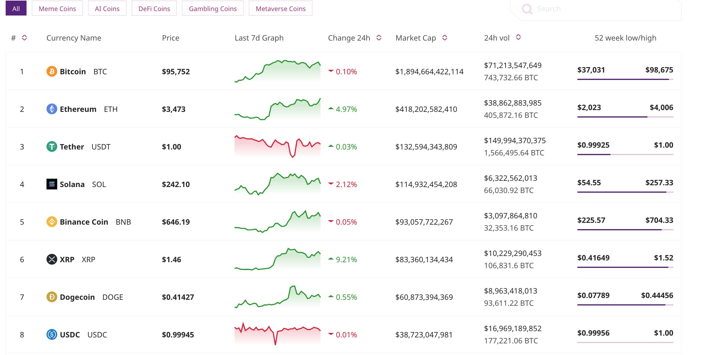Open XRP's last 7d sparkline graph
This screenshot has width=719, height=355.
click(278, 259)
